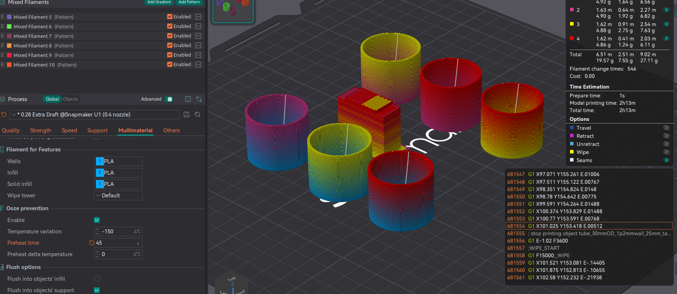Viewport: 677px width, 294px height.
Task: Open the Infill filament dropdown
Action: pyautogui.click(x=118, y=173)
